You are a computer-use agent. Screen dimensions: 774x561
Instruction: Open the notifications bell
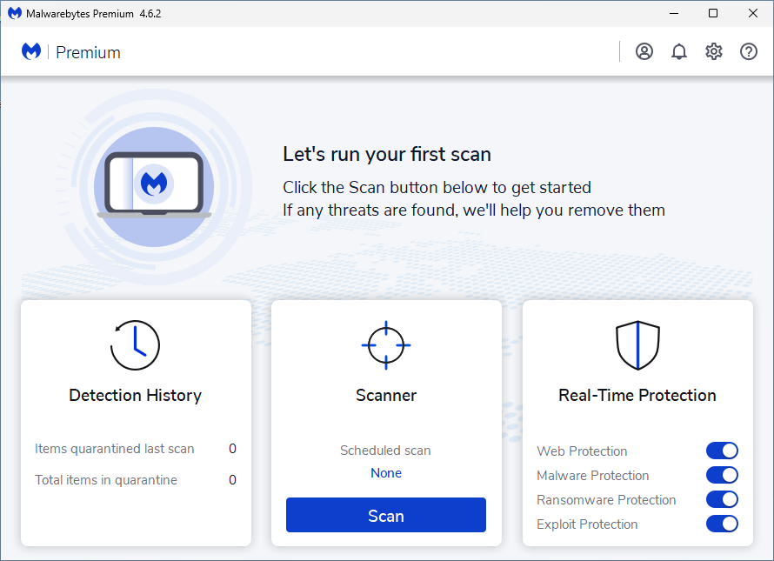pyautogui.click(x=679, y=51)
